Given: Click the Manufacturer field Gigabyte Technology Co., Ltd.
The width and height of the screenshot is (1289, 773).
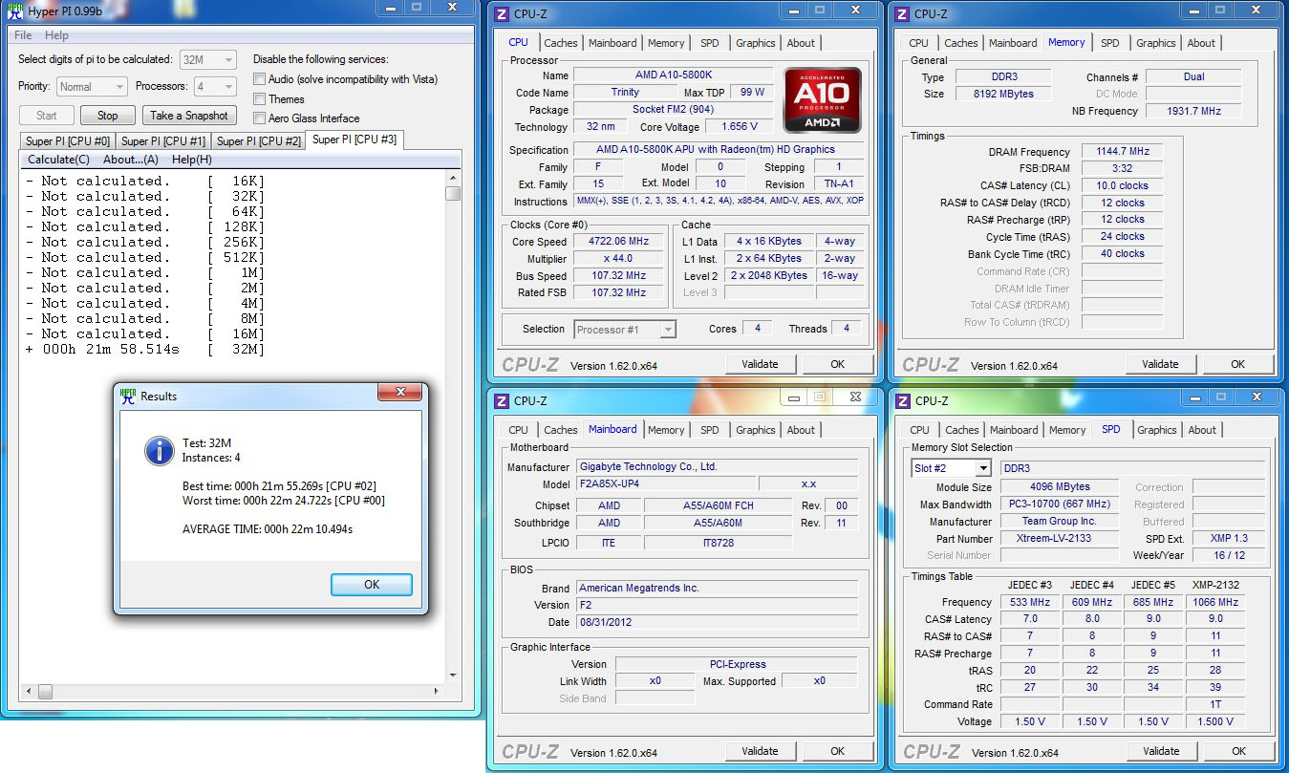Looking at the screenshot, I should click(x=718, y=467).
